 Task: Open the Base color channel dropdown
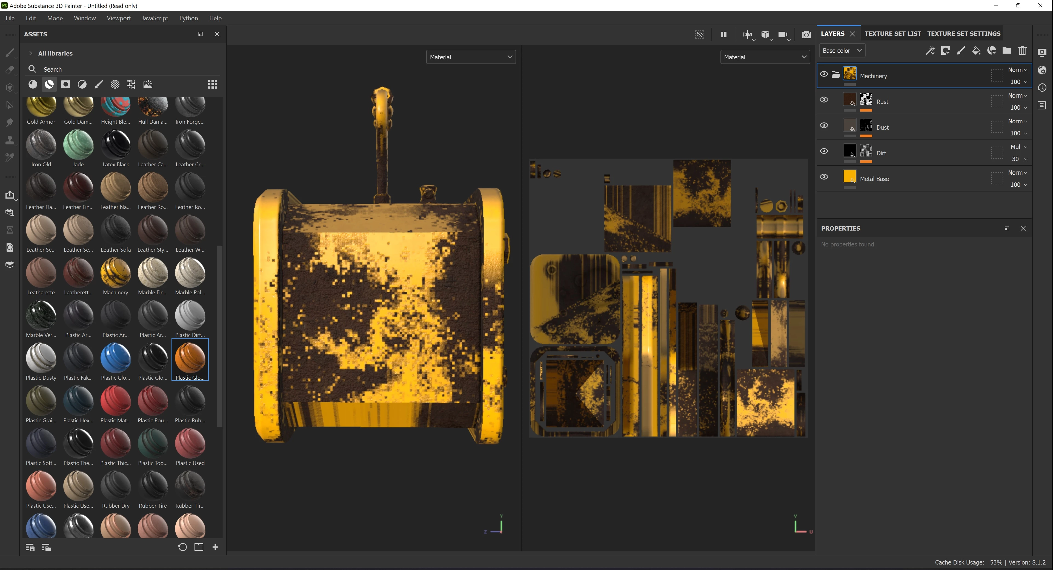(842, 51)
